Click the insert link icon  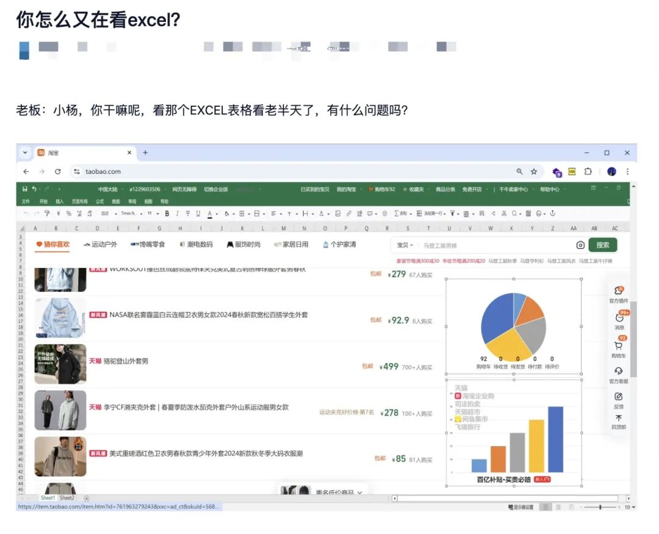pyautogui.click(x=349, y=214)
